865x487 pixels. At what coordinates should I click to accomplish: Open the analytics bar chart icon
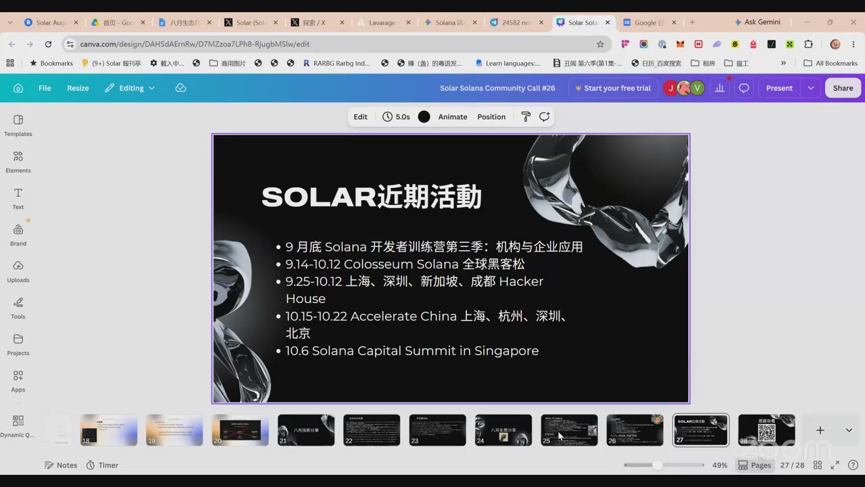point(720,88)
